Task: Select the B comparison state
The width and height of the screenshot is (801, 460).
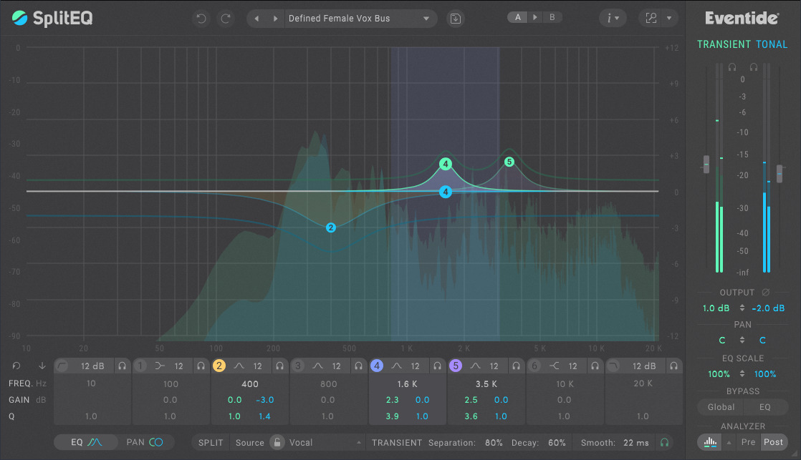Action: [552, 17]
